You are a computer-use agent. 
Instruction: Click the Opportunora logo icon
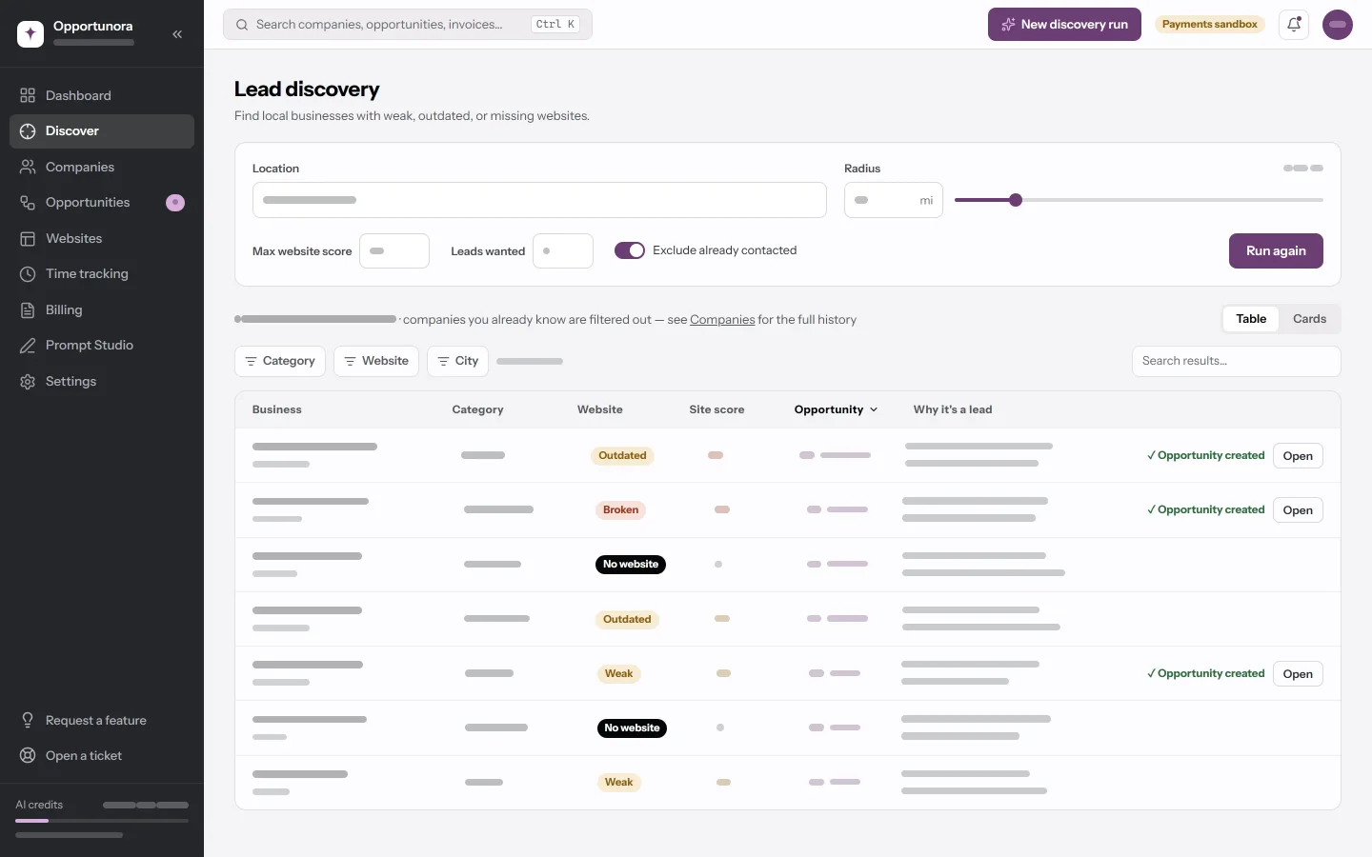30,34
